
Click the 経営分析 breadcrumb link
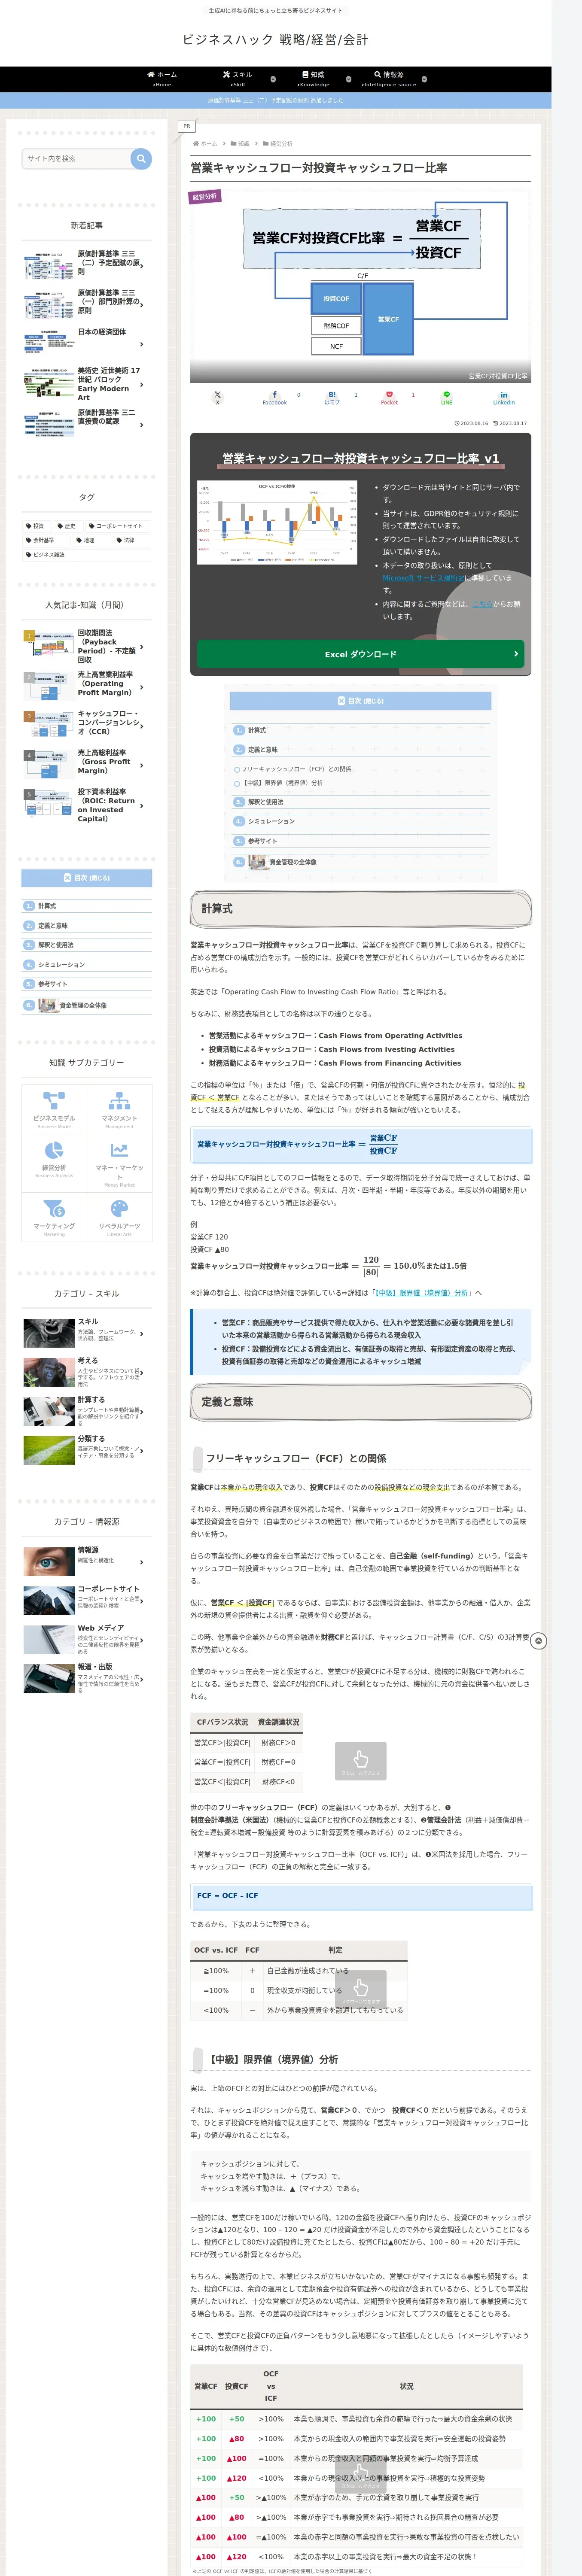[x=282, y=144]
